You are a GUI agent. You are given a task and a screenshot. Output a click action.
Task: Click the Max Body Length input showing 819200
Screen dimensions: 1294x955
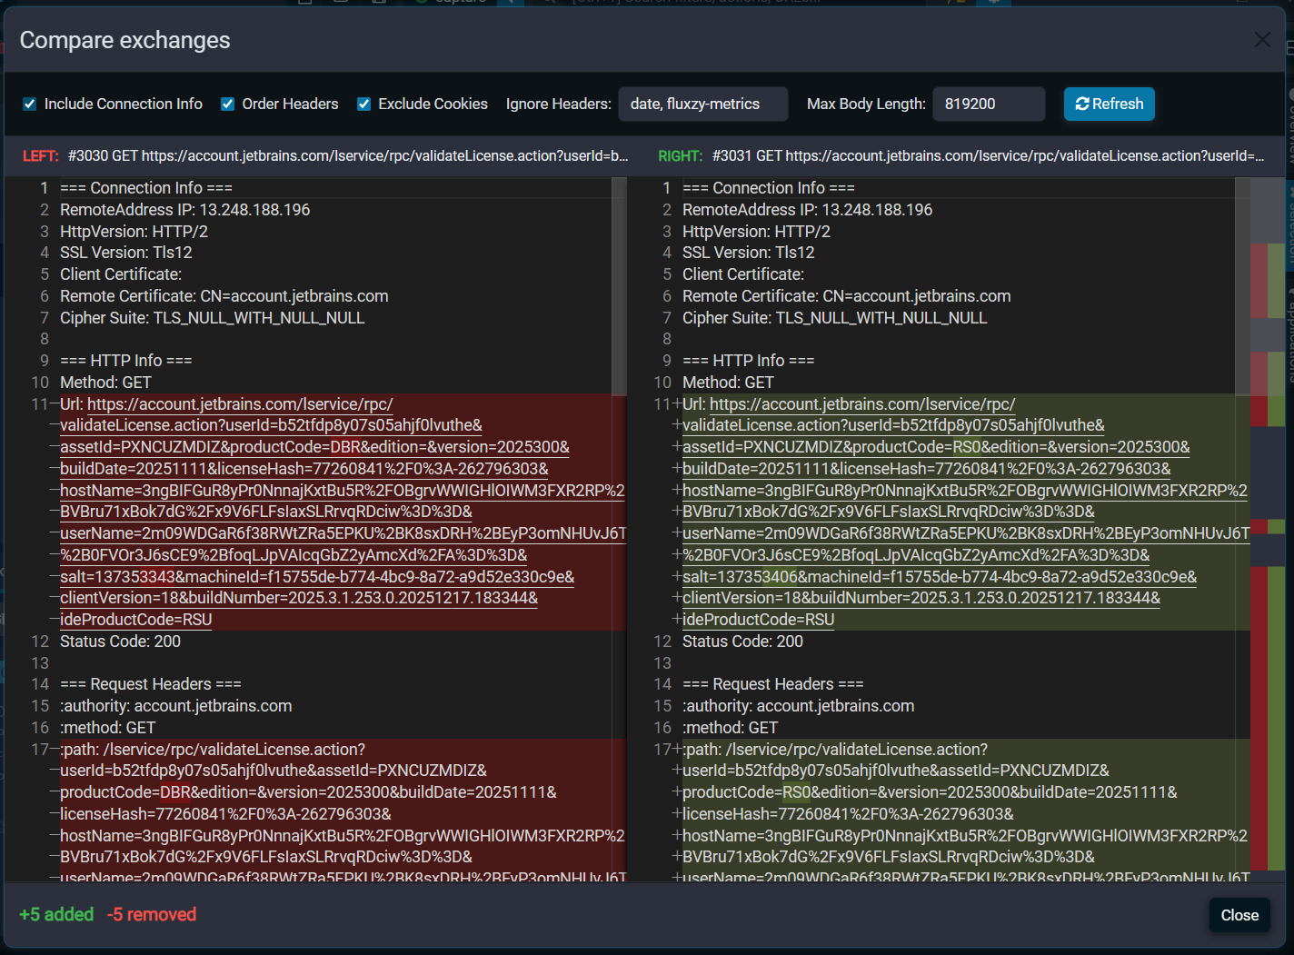989,104
